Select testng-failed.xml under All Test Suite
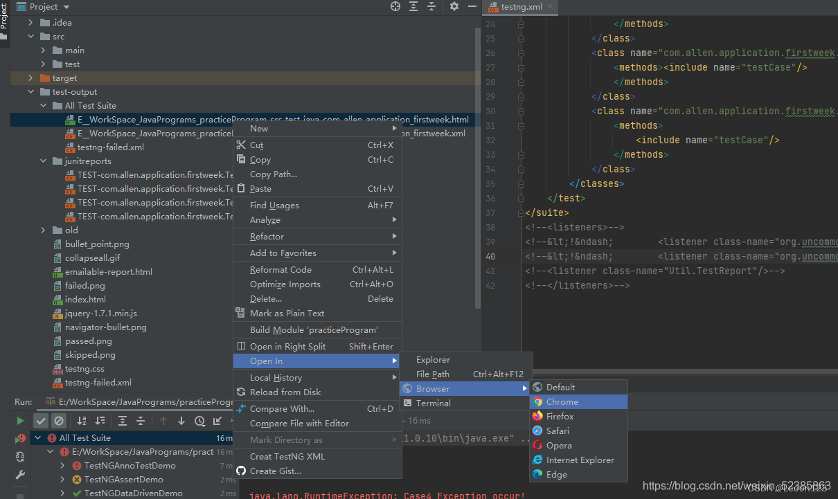838x499 pixels. coord(110,147)
